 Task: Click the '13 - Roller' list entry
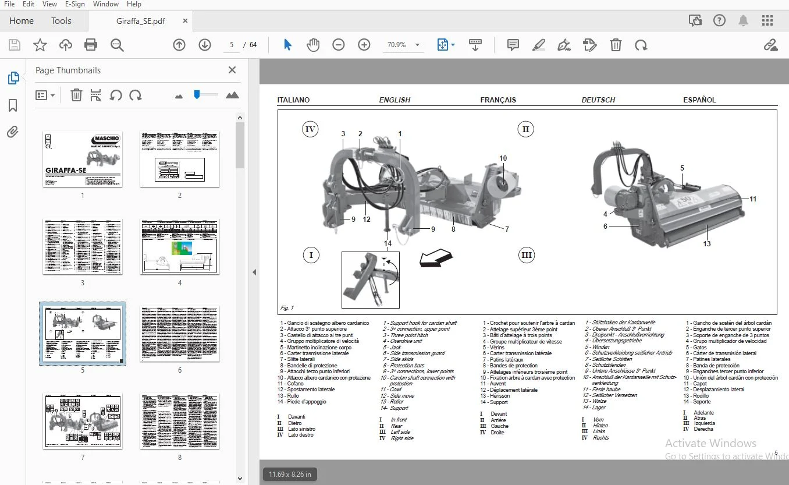coord(392,402)
